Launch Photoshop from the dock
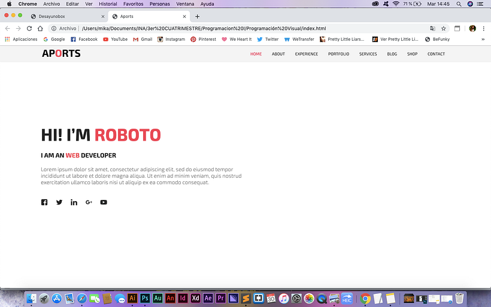This screenshot has height=307, width=491. point(145,298)
